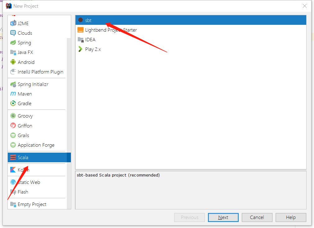Image resolution: width=314 pixels, height=228 pixels.
Task: Click the Lightbend orange icon
Action: tap(81, 30)
